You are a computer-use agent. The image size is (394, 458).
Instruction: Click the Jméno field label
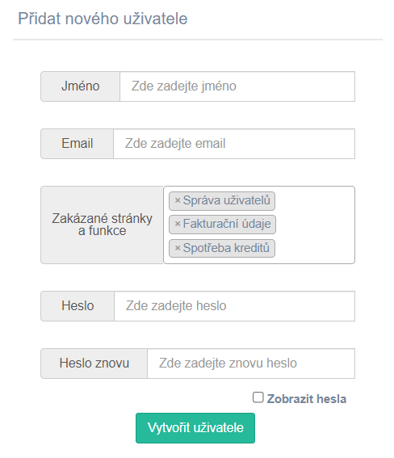(80, 86)
